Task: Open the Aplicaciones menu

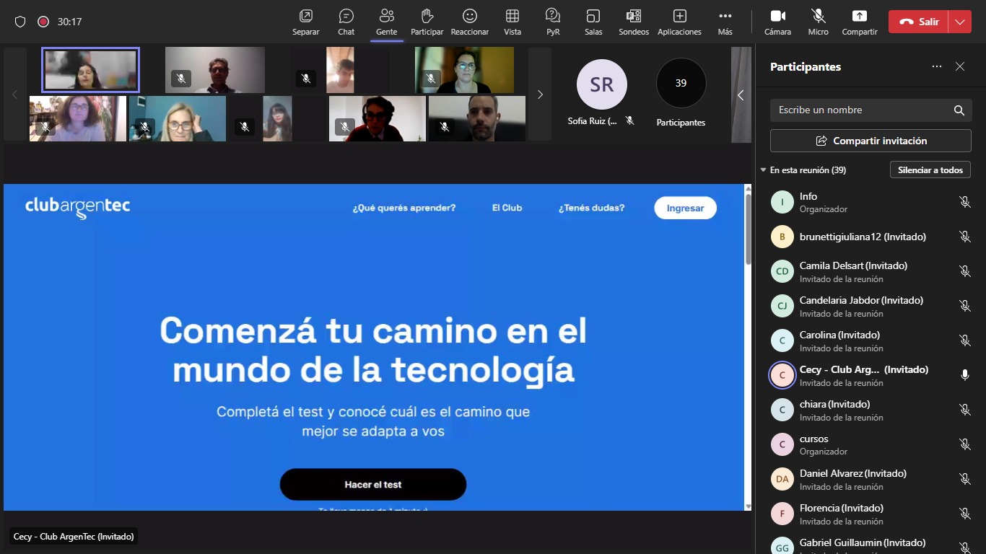Action: 679,22
